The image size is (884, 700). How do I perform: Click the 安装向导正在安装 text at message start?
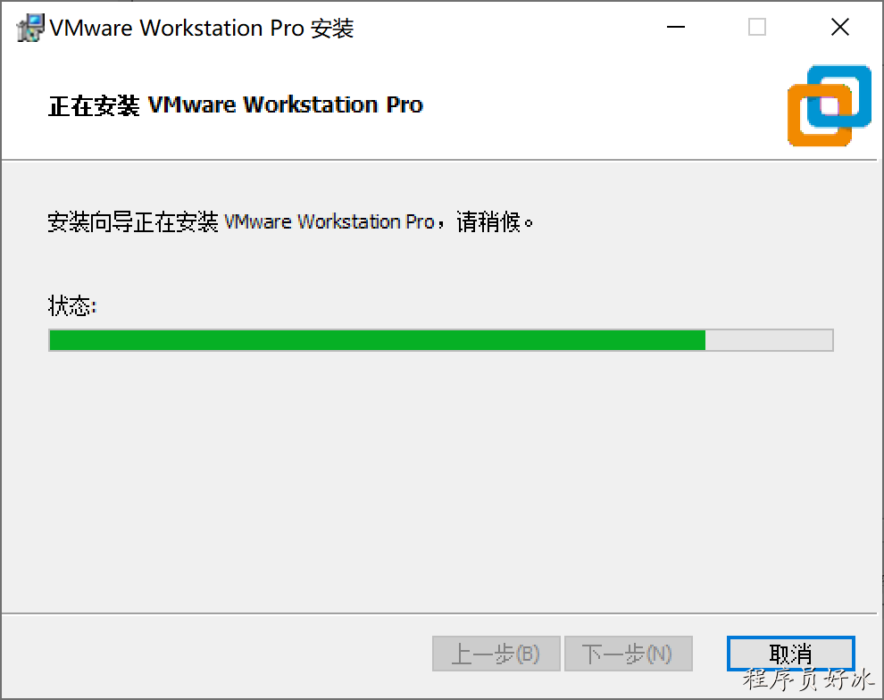pos(132,222)
